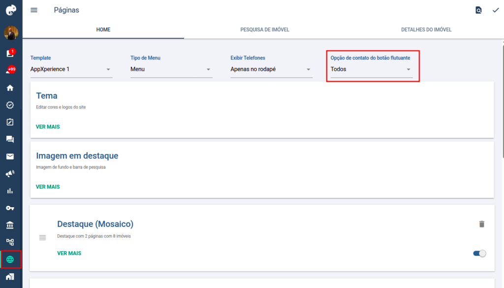Select the globe website icon

(10, 259)
